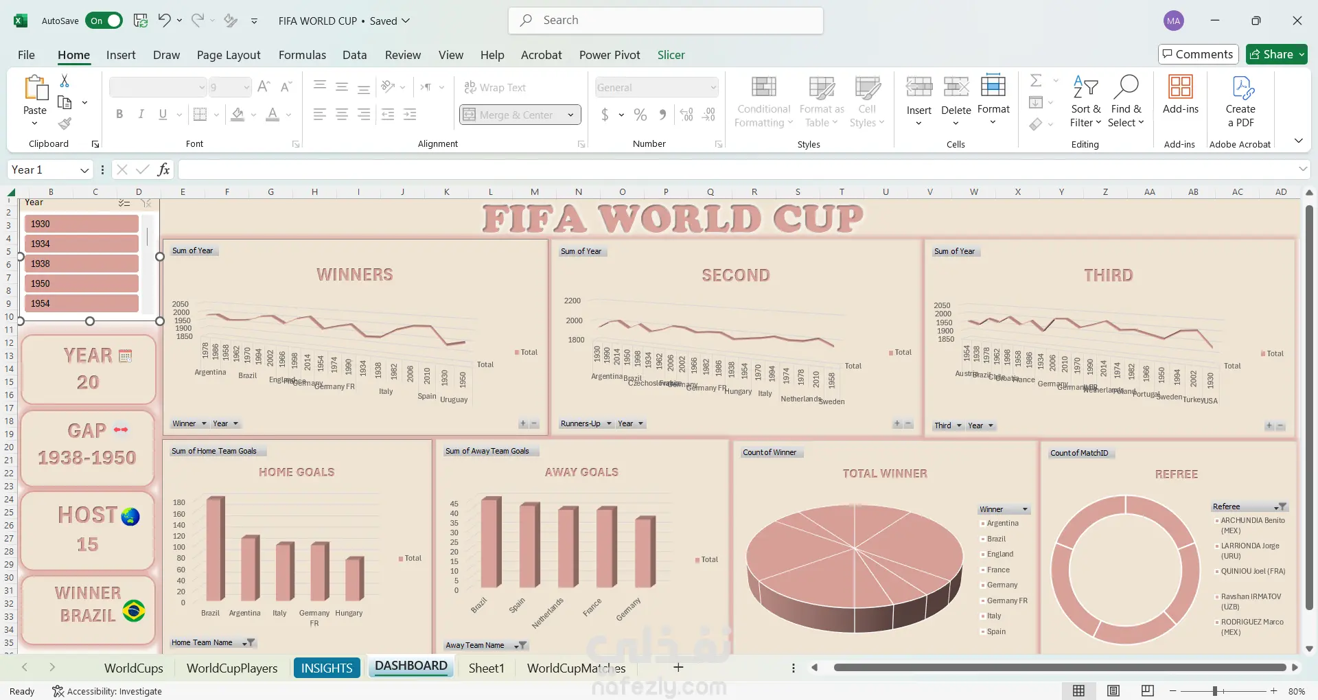1318x700 pixels.
Task: Click the Format Painter icon
Action: pyautogui.click(x=65, y=124)
